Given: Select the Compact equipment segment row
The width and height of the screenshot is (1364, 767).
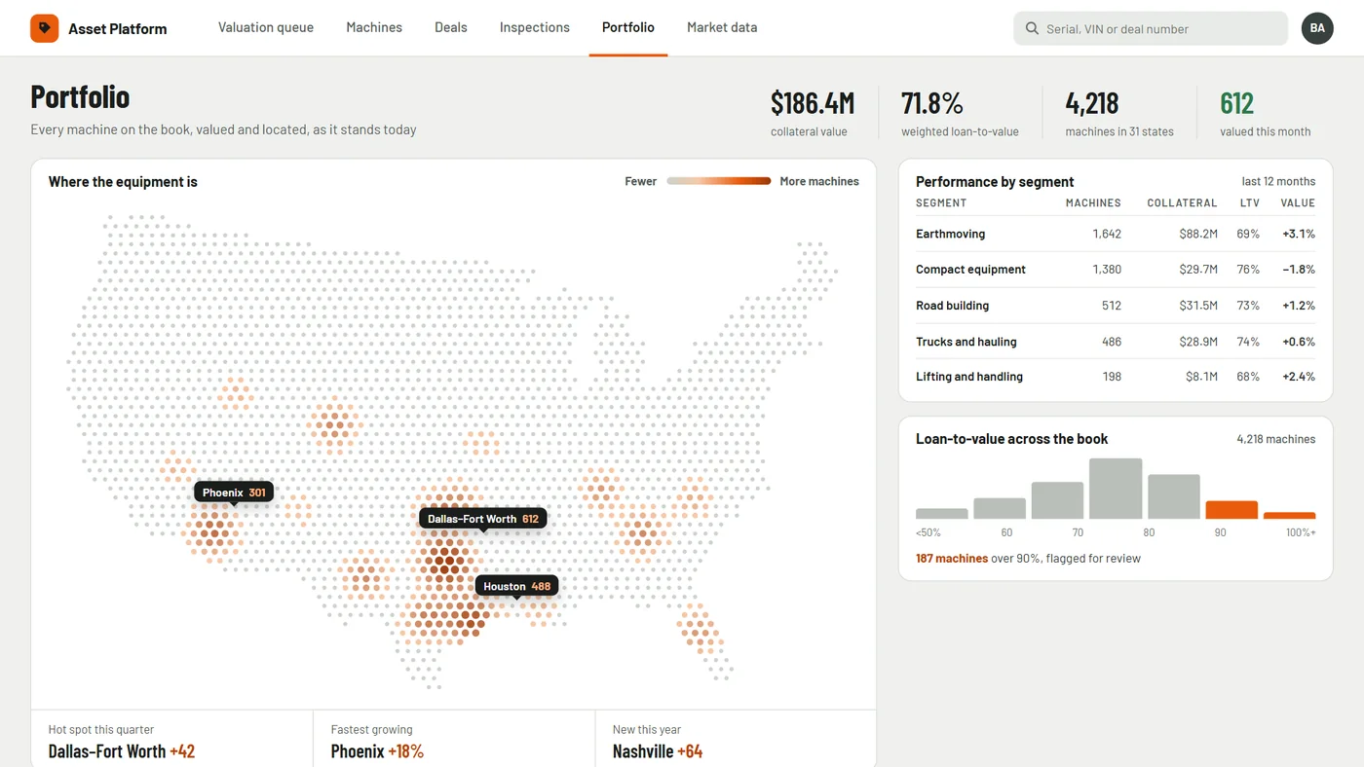Looking at the screenshot, I should click(1116, 270).
